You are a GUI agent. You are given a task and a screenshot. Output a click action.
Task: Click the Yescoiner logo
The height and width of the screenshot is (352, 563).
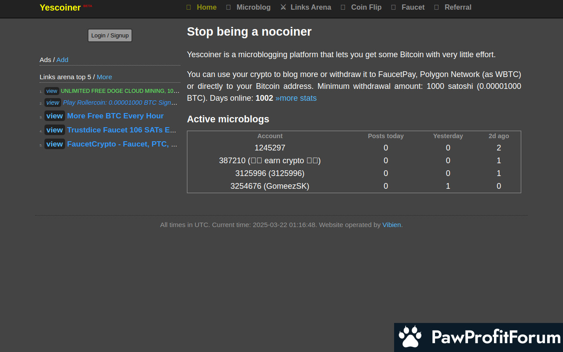pos(60,7)
